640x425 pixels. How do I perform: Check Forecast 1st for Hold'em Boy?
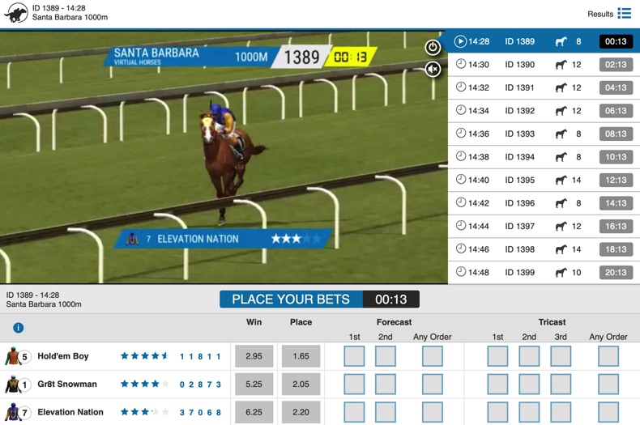354,356
